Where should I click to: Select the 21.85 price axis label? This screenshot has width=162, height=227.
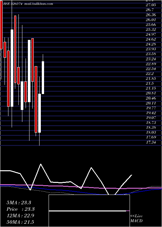[151, 78]
